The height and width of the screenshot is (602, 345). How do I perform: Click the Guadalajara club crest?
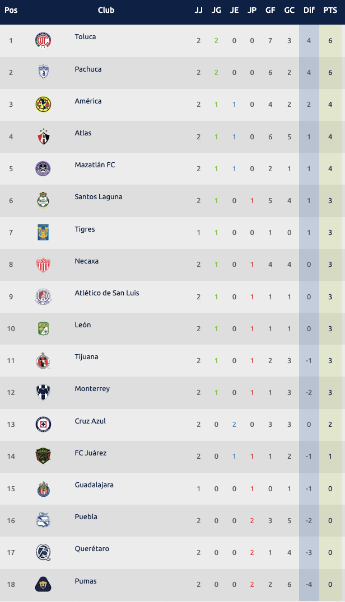coord(43,488)
